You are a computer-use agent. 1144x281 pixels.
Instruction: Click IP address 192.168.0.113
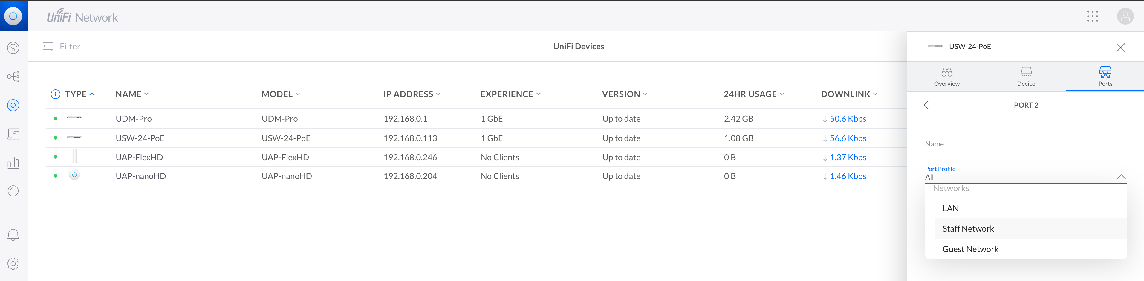coord(410,138)
